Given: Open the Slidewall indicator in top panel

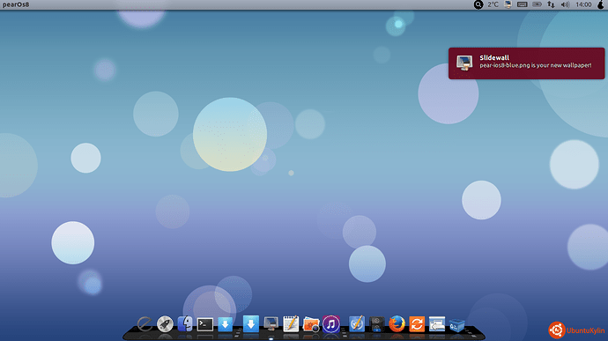Looking at the screenshot, I should pos(508,4).
